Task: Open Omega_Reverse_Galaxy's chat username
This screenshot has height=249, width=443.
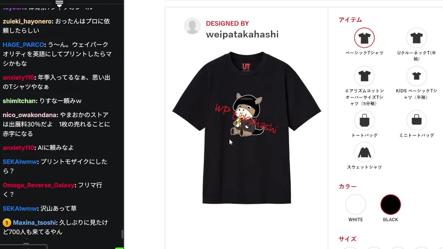Action: pos(38,185)
